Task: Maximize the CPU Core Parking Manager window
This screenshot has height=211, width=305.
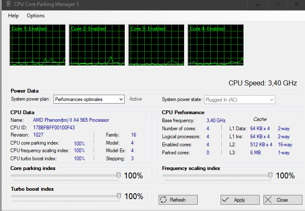Action: coord(277,4)
